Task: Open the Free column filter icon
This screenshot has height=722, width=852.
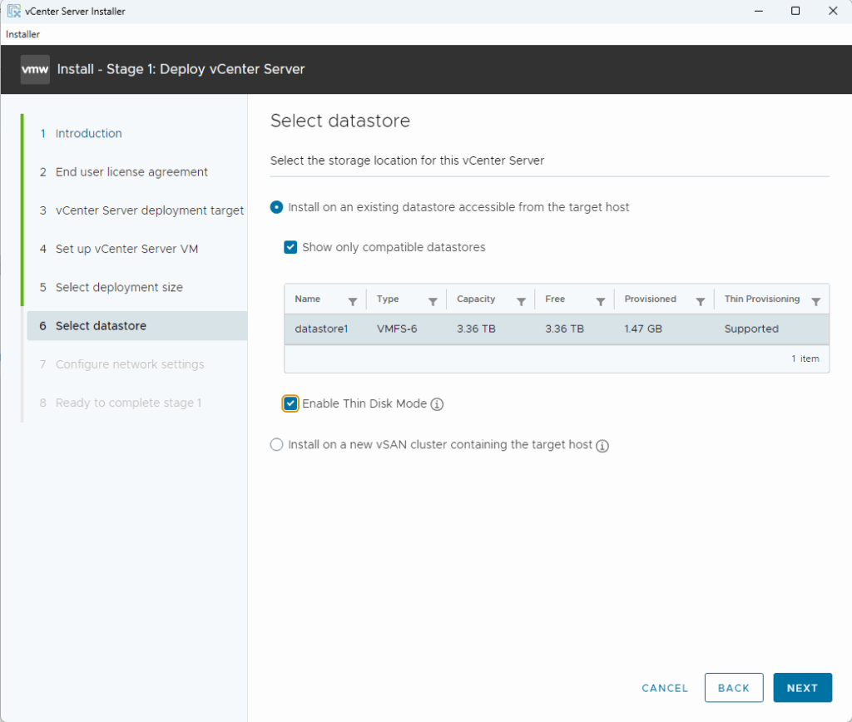Action: click(x=601, y=302)
